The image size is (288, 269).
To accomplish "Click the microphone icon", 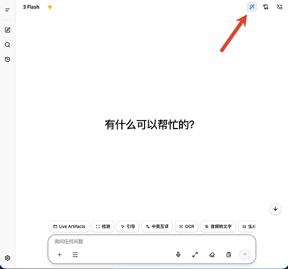I will pos(178,254).
